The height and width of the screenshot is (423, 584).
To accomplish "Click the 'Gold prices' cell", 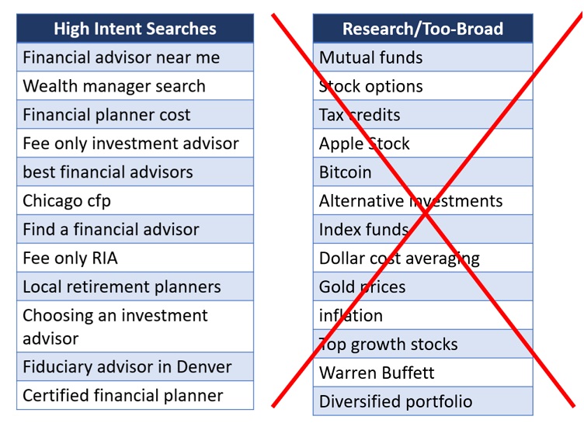I will [362, 287].
